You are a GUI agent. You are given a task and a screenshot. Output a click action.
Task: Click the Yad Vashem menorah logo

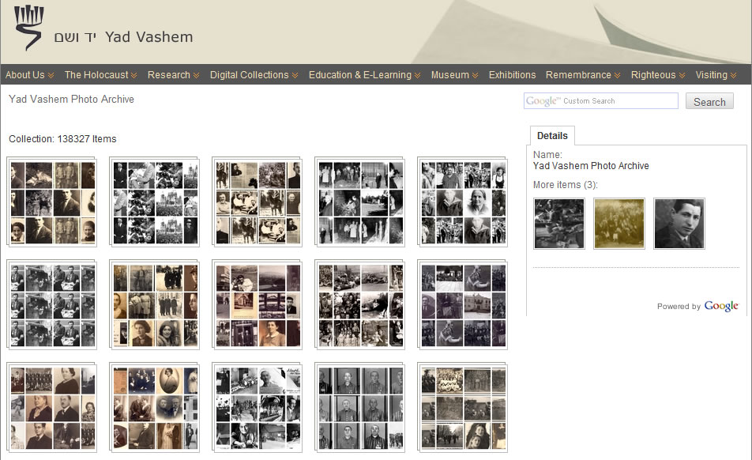[28, 28]
